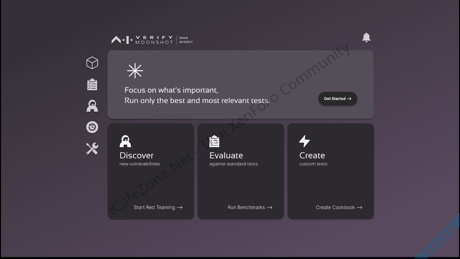This screenshot has width=460, height=259.
Task: Open the wrench and screwdriver utilities icon
Action: click(92, 149)
